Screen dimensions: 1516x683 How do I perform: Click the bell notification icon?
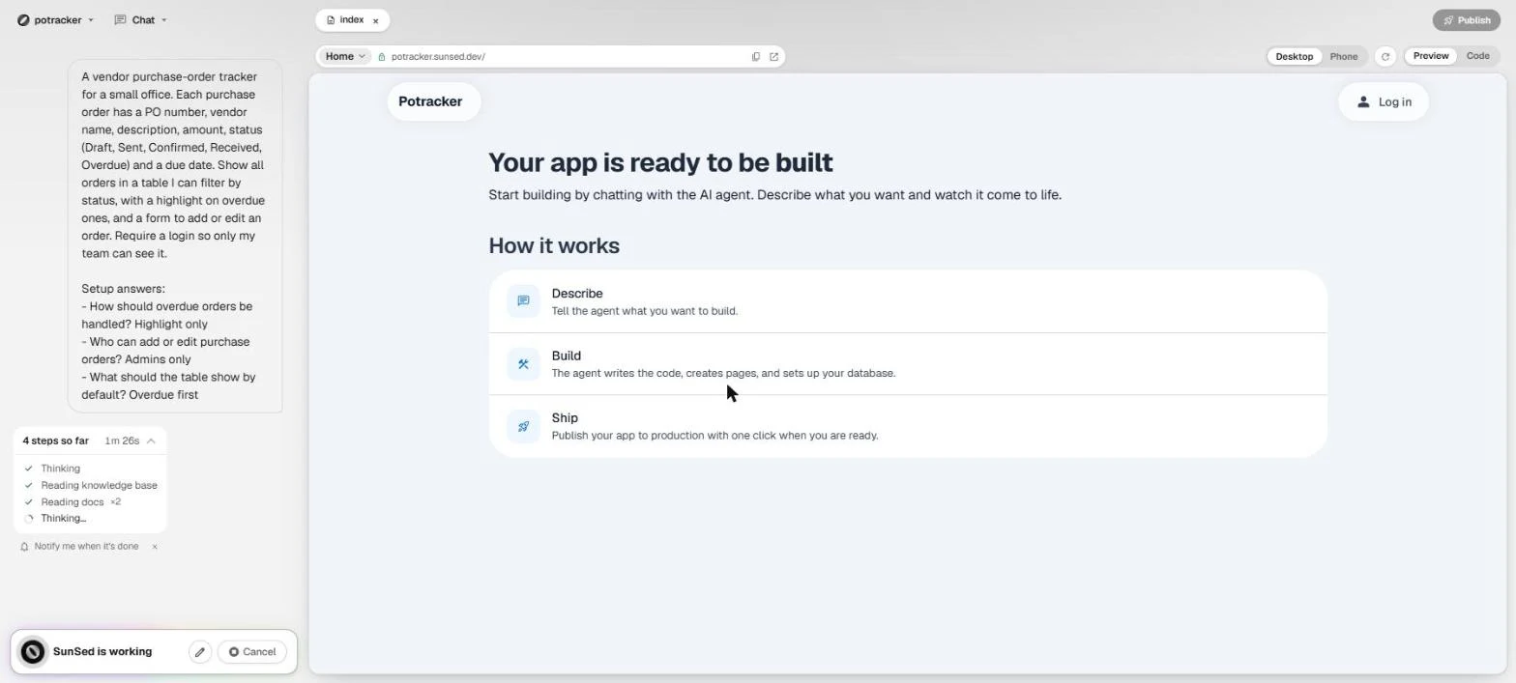pyautogui.click(x=24, y=547)
